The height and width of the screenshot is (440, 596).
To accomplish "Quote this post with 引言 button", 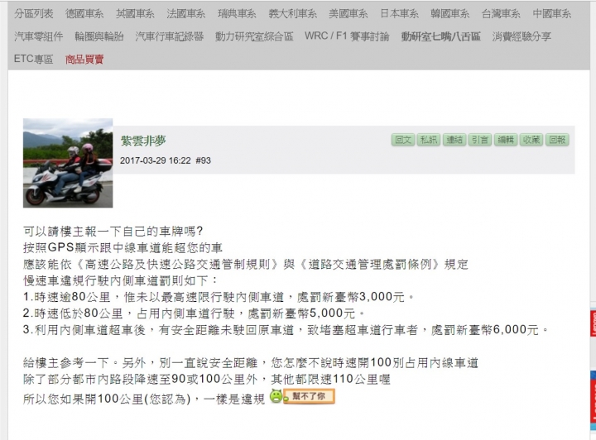I will 479,140.
